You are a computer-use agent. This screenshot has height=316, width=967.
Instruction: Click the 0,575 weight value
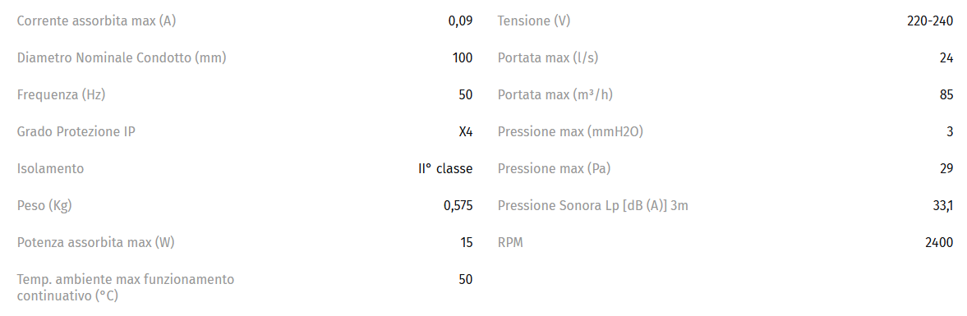[458, 206]
